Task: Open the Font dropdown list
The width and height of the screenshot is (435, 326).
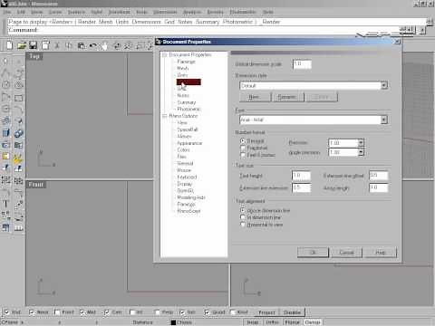Action: tap(384, 120)
